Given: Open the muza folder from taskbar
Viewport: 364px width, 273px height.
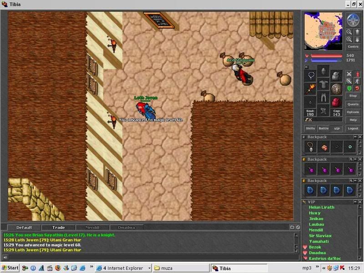Looking at the screenshot, I should (x=181, y=268).
